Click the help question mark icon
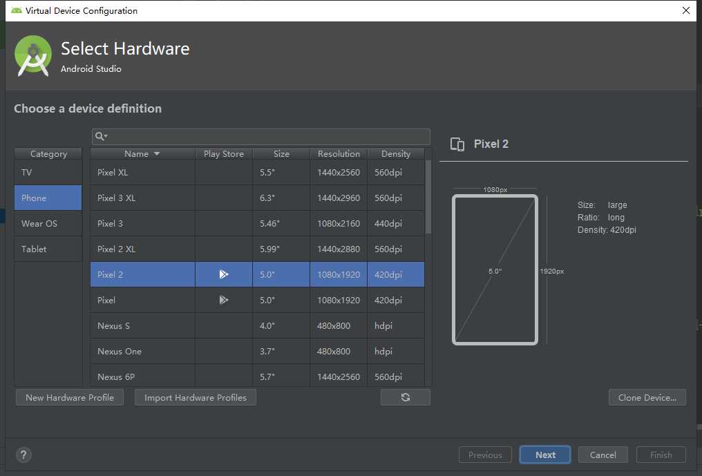The height and width of the screenshot is (476, 702). tap(23, 455)
